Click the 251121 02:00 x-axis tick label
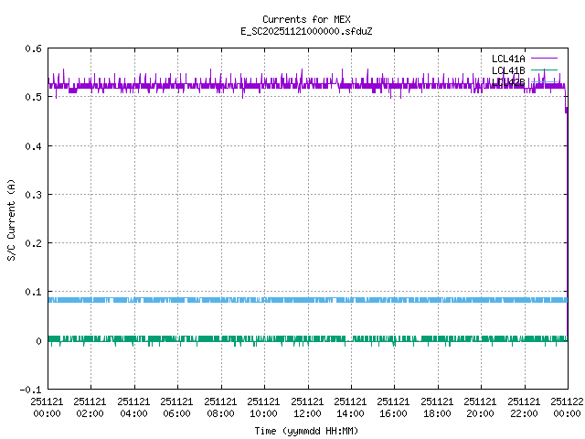The height and width of the screenshot is (439, 585). pos(90,407)
